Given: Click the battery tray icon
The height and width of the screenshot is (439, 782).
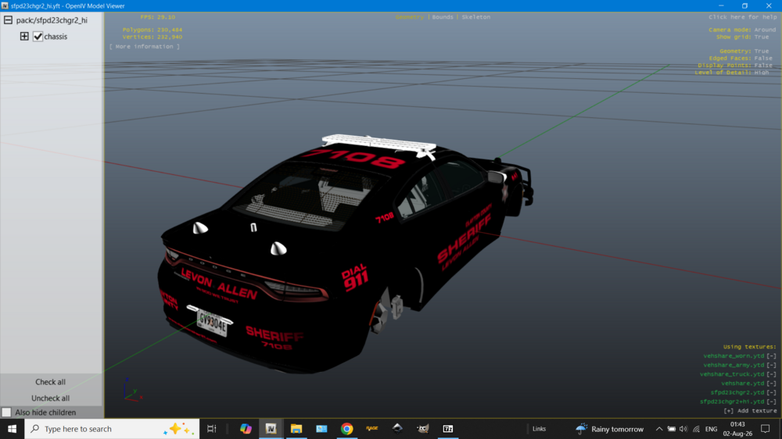Looking at the screenshot, I should (672, 429).
